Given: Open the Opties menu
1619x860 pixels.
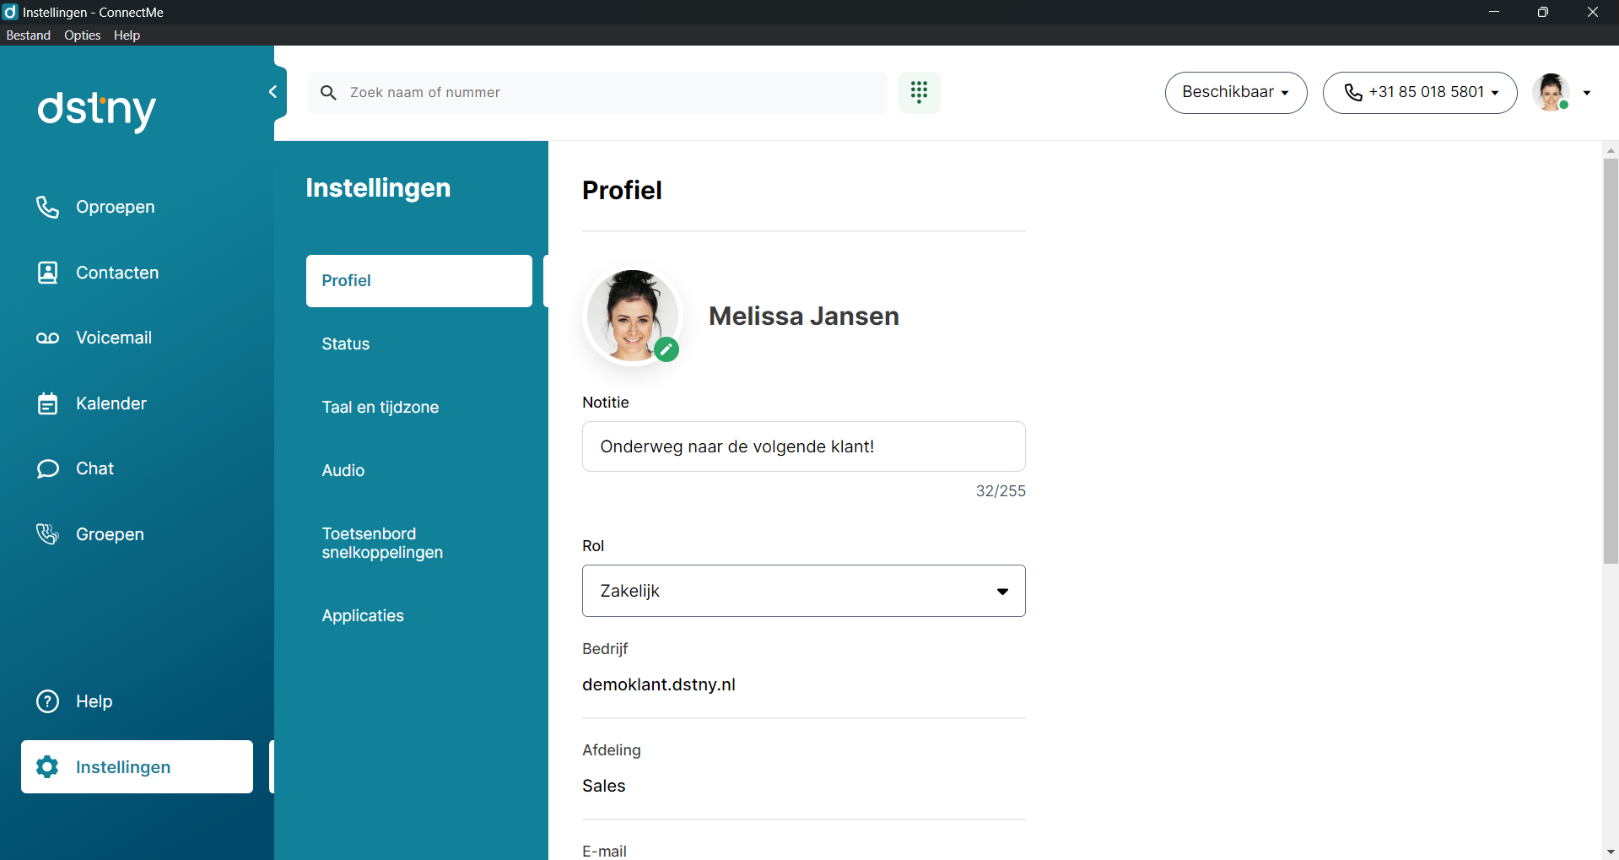Looking at the screenshot, I should 82,35.
